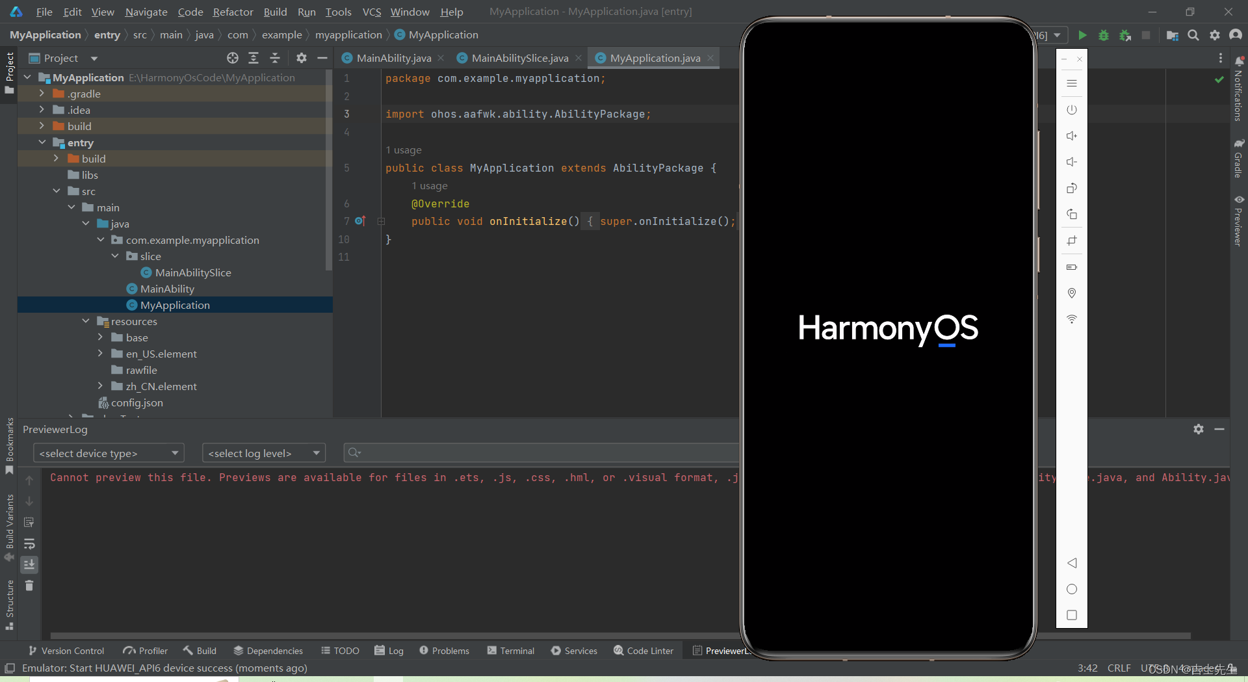
Task: Open the VCS menu
Action: click(x=372, y=12)
